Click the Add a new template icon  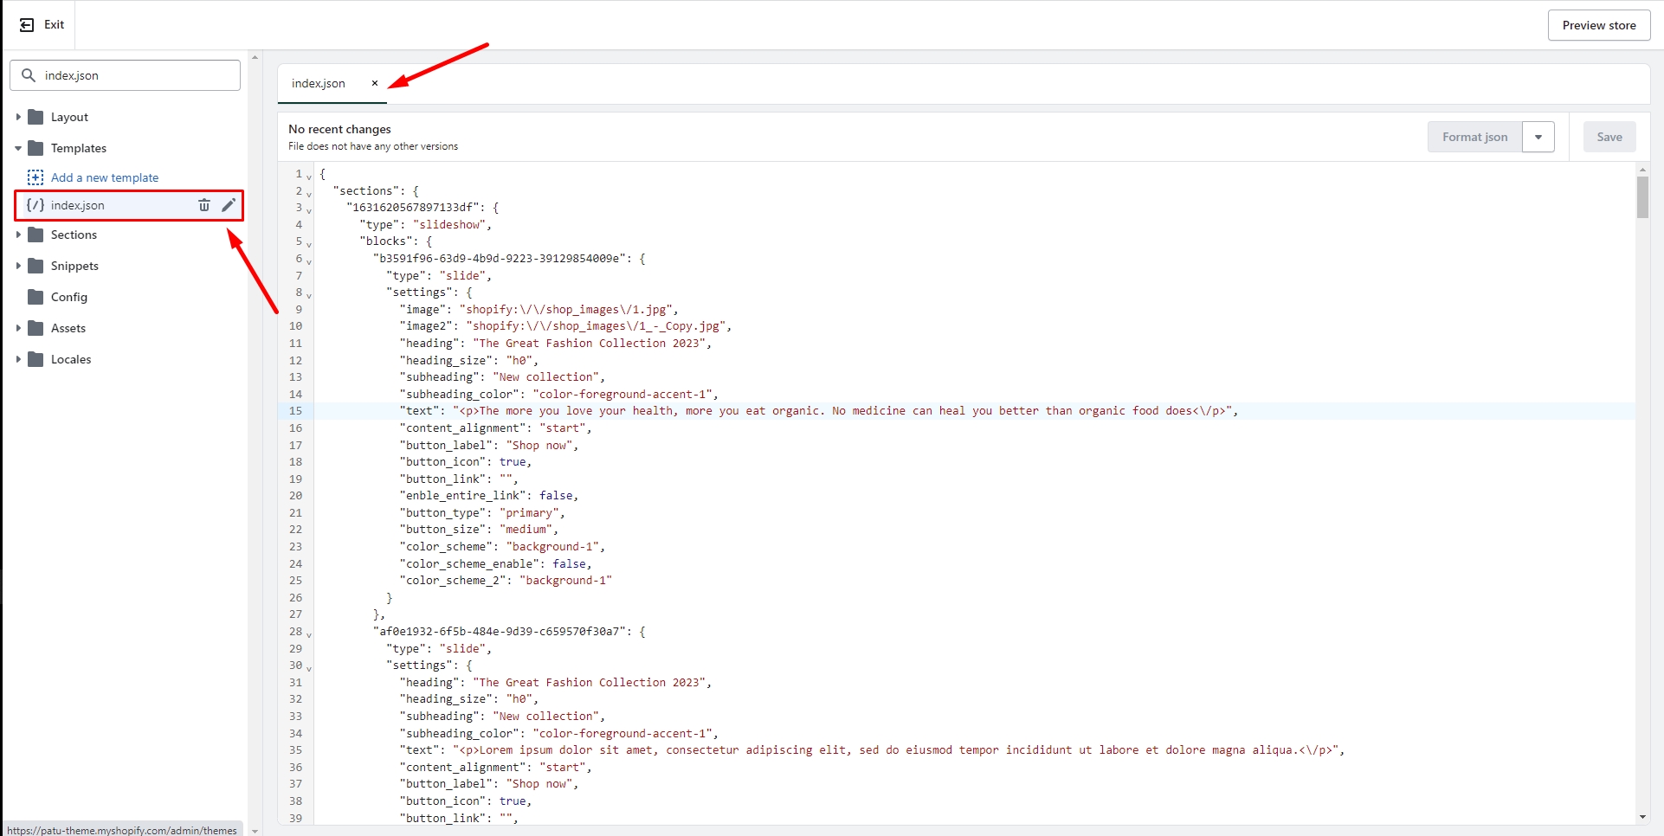[35, 177]
